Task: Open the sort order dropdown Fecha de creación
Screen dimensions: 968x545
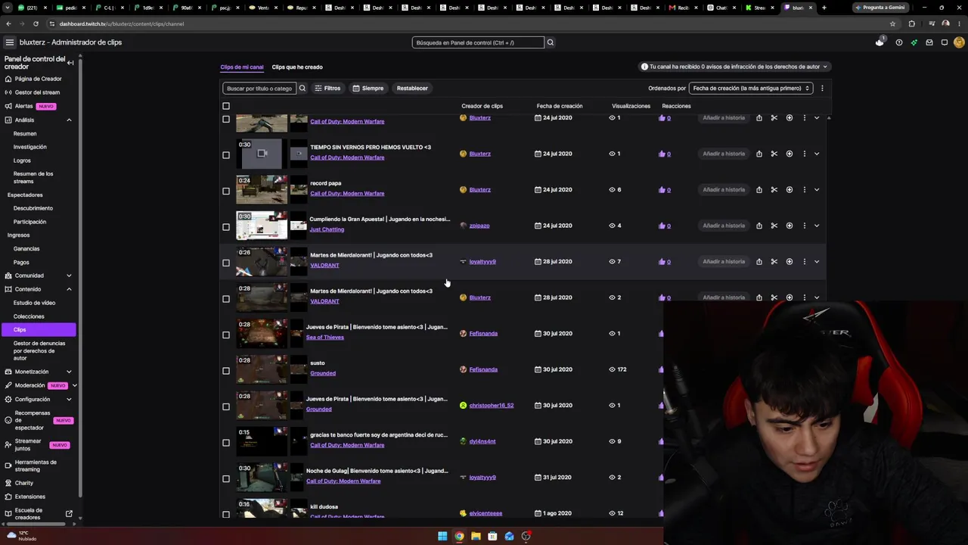Action: coord(751,88)
